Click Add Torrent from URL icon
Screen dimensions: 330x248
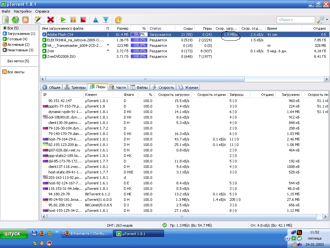tap(15, 20)
